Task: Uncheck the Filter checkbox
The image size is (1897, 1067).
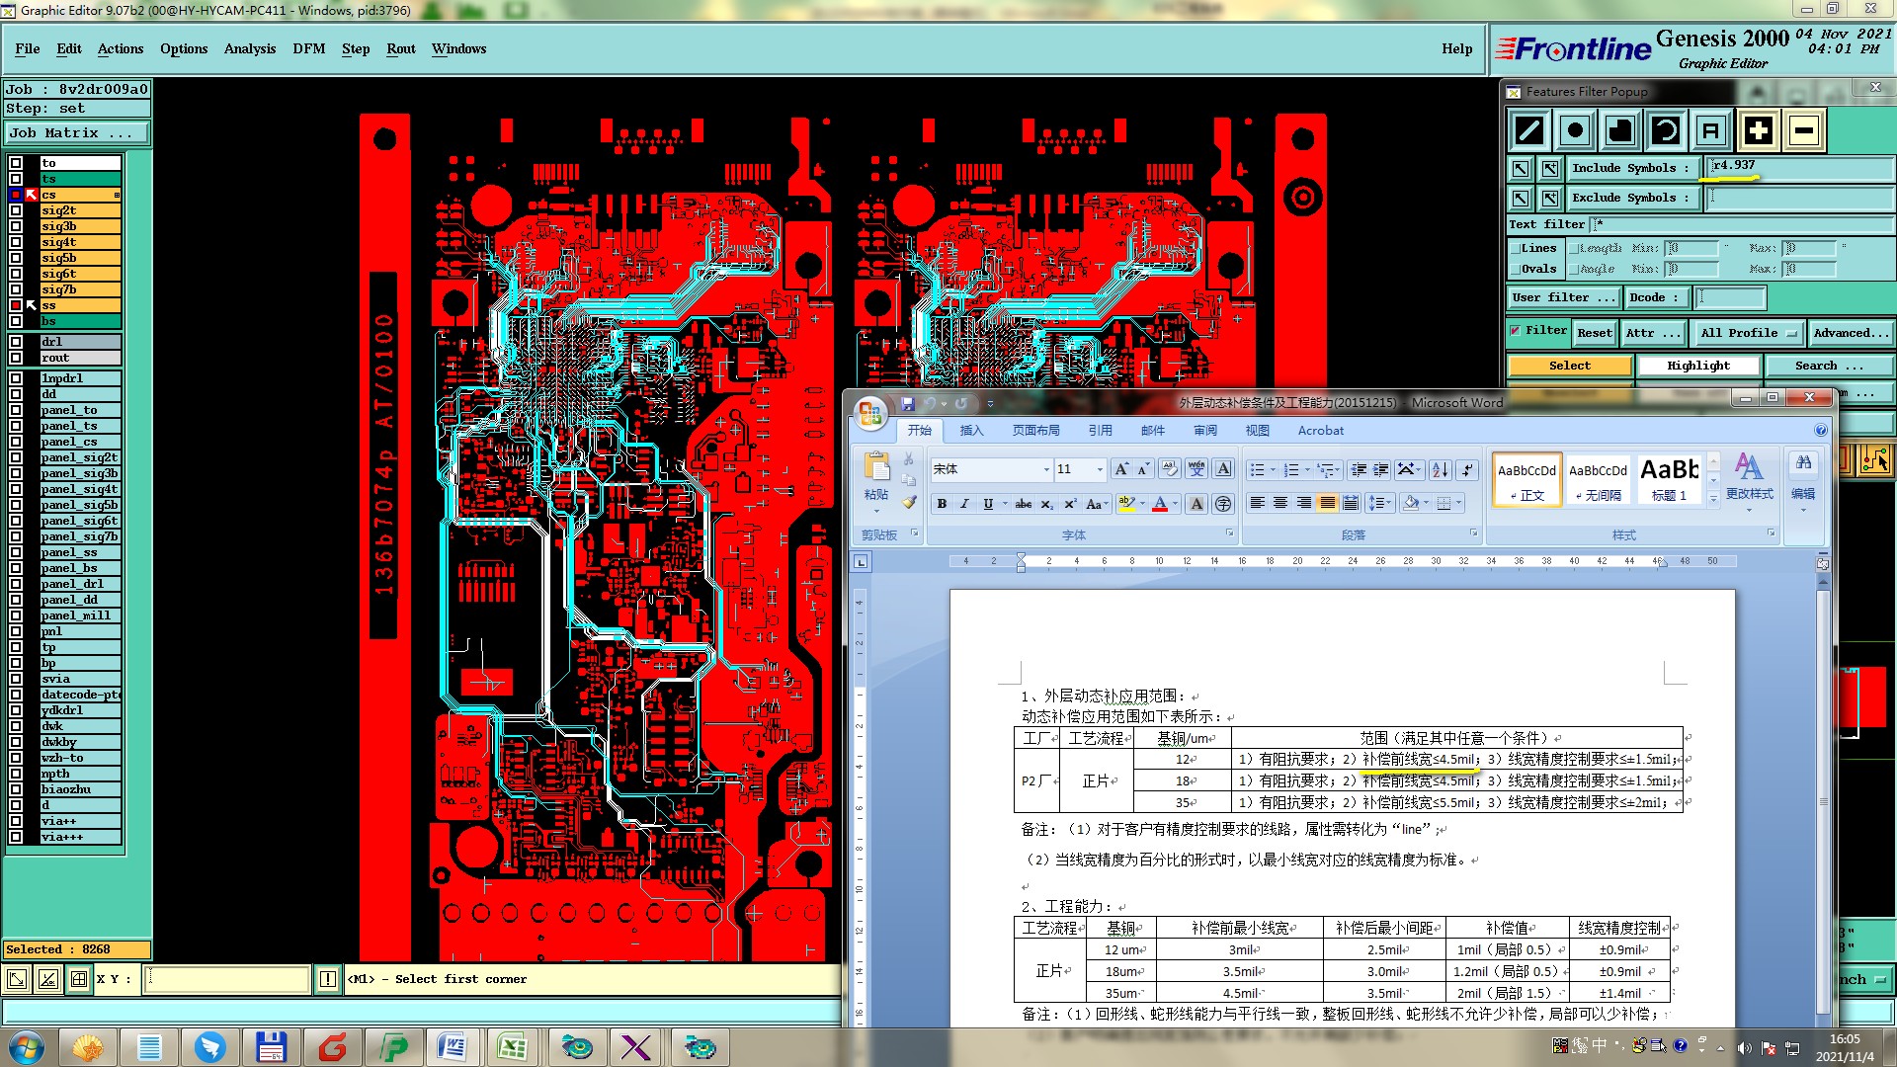Action: click(1516, 331)
